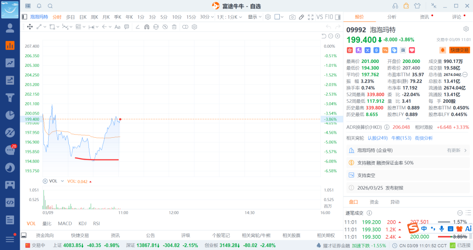Screen dimensions: 473x250
Task: Switch to the 评论 tab
Action: click(456, 17)
